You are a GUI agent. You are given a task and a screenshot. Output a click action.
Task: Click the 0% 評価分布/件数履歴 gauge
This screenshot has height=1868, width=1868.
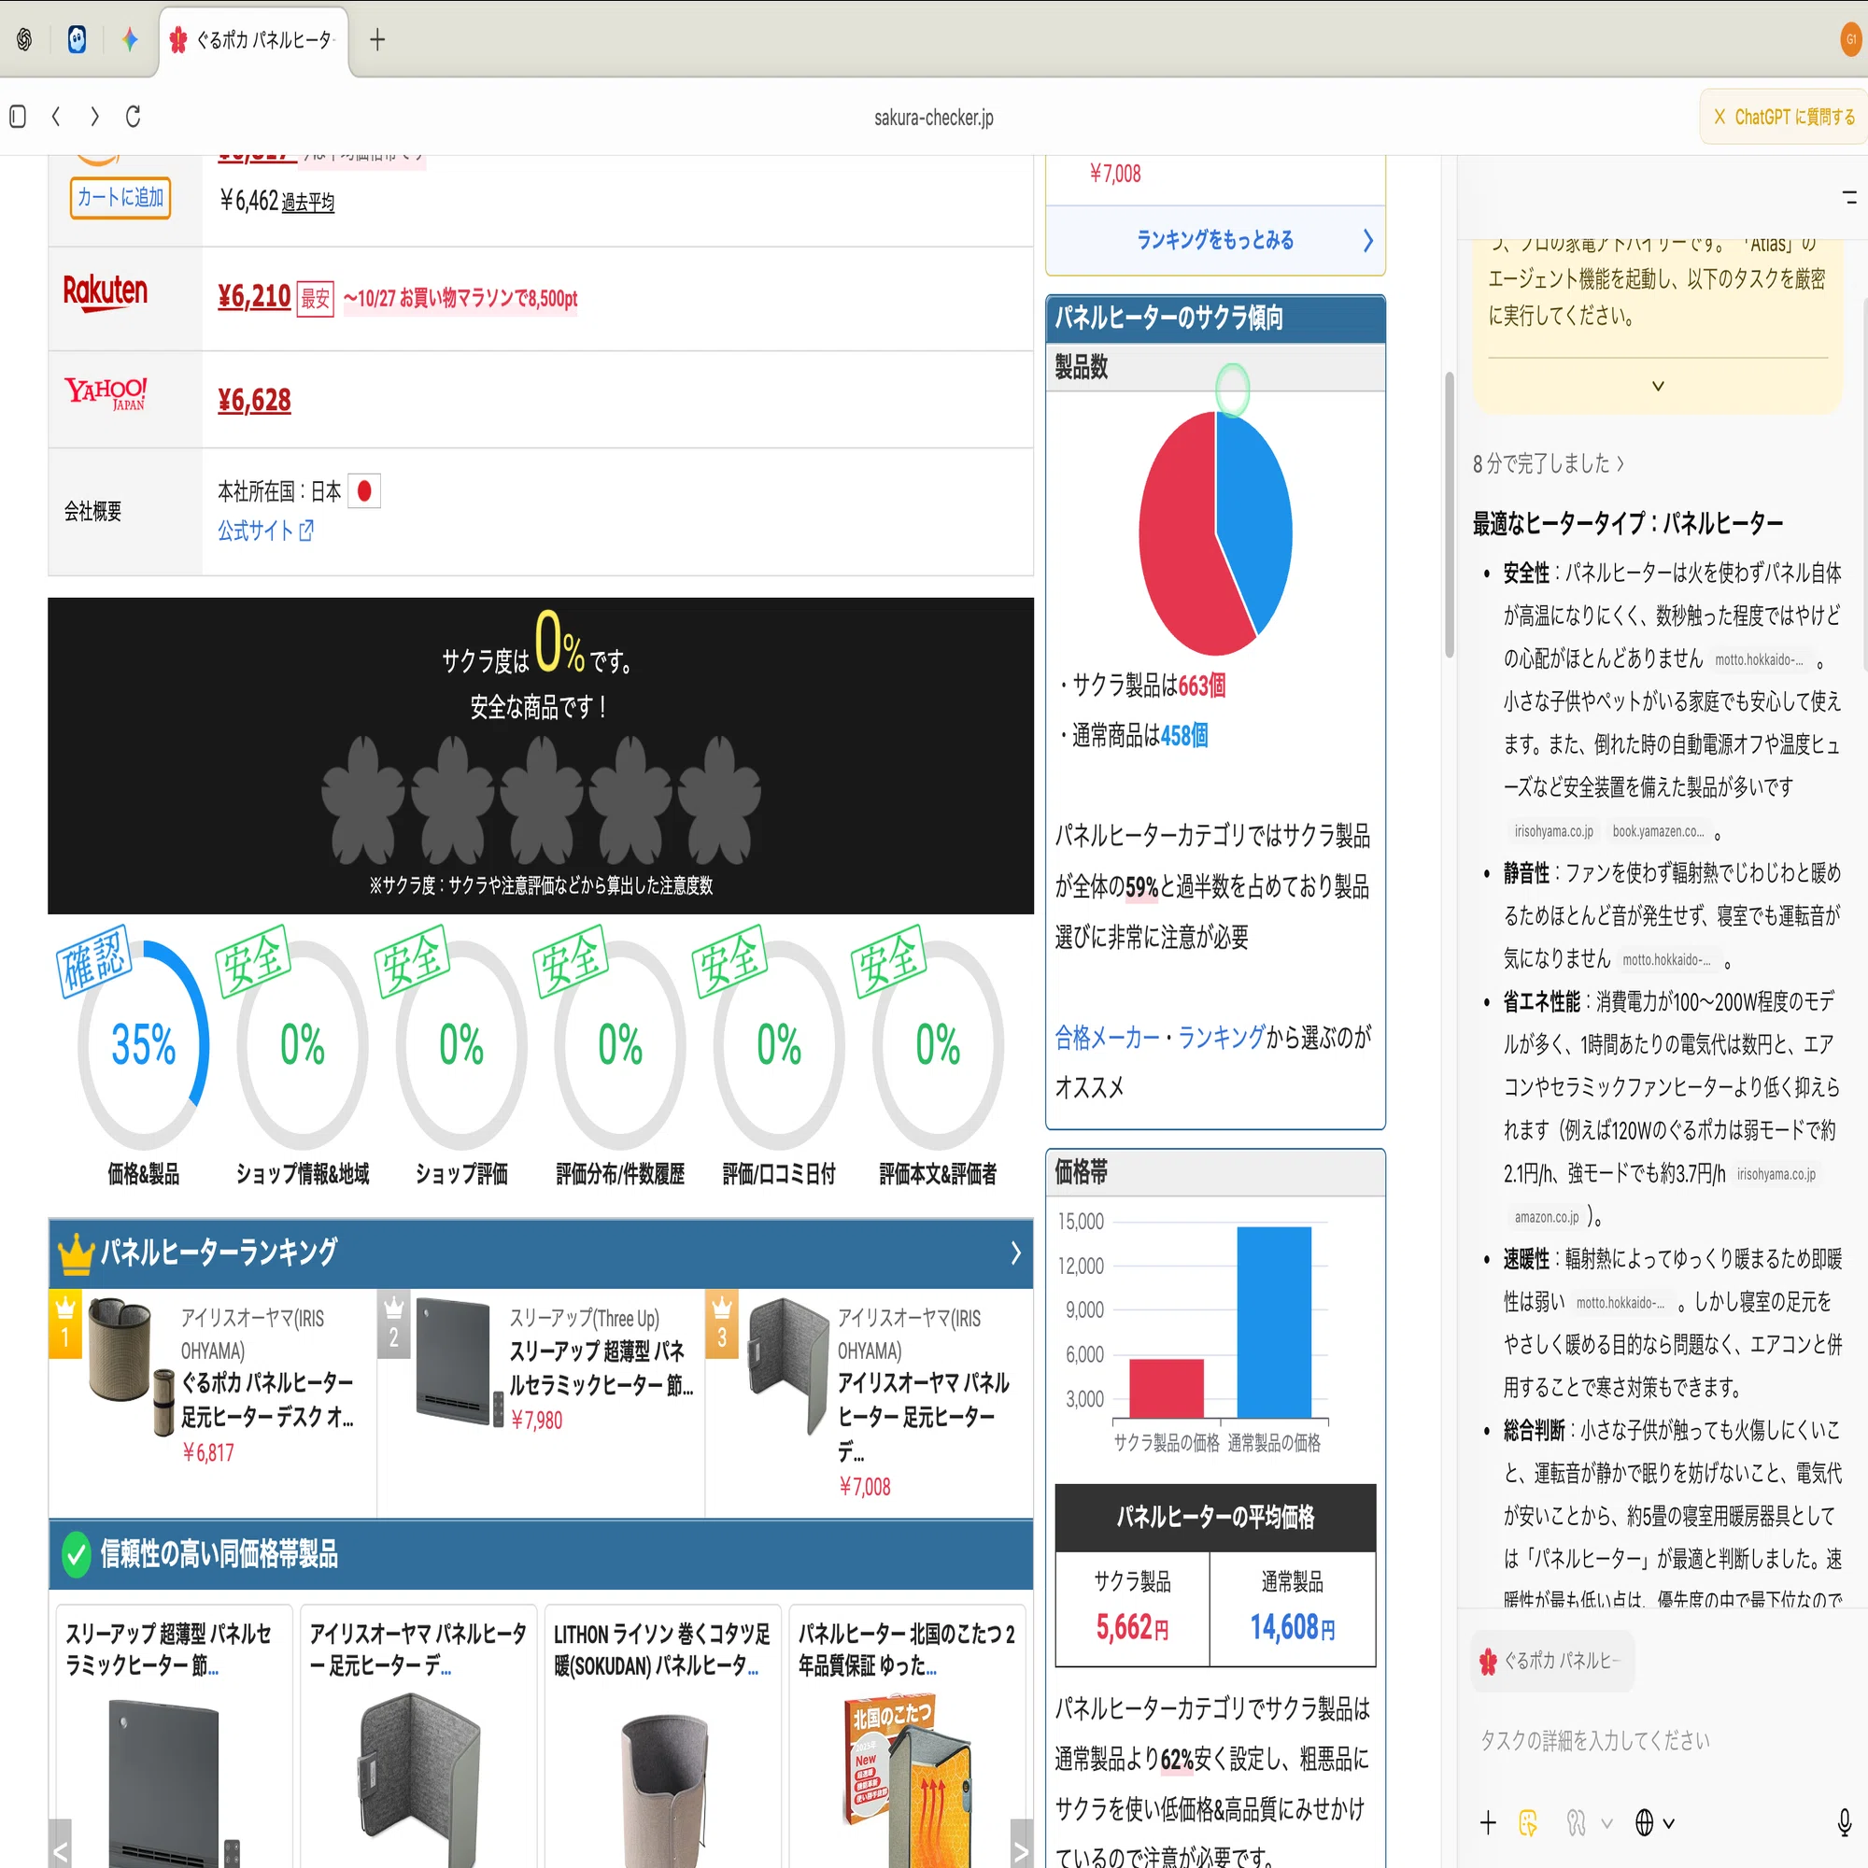point(620,1045)
